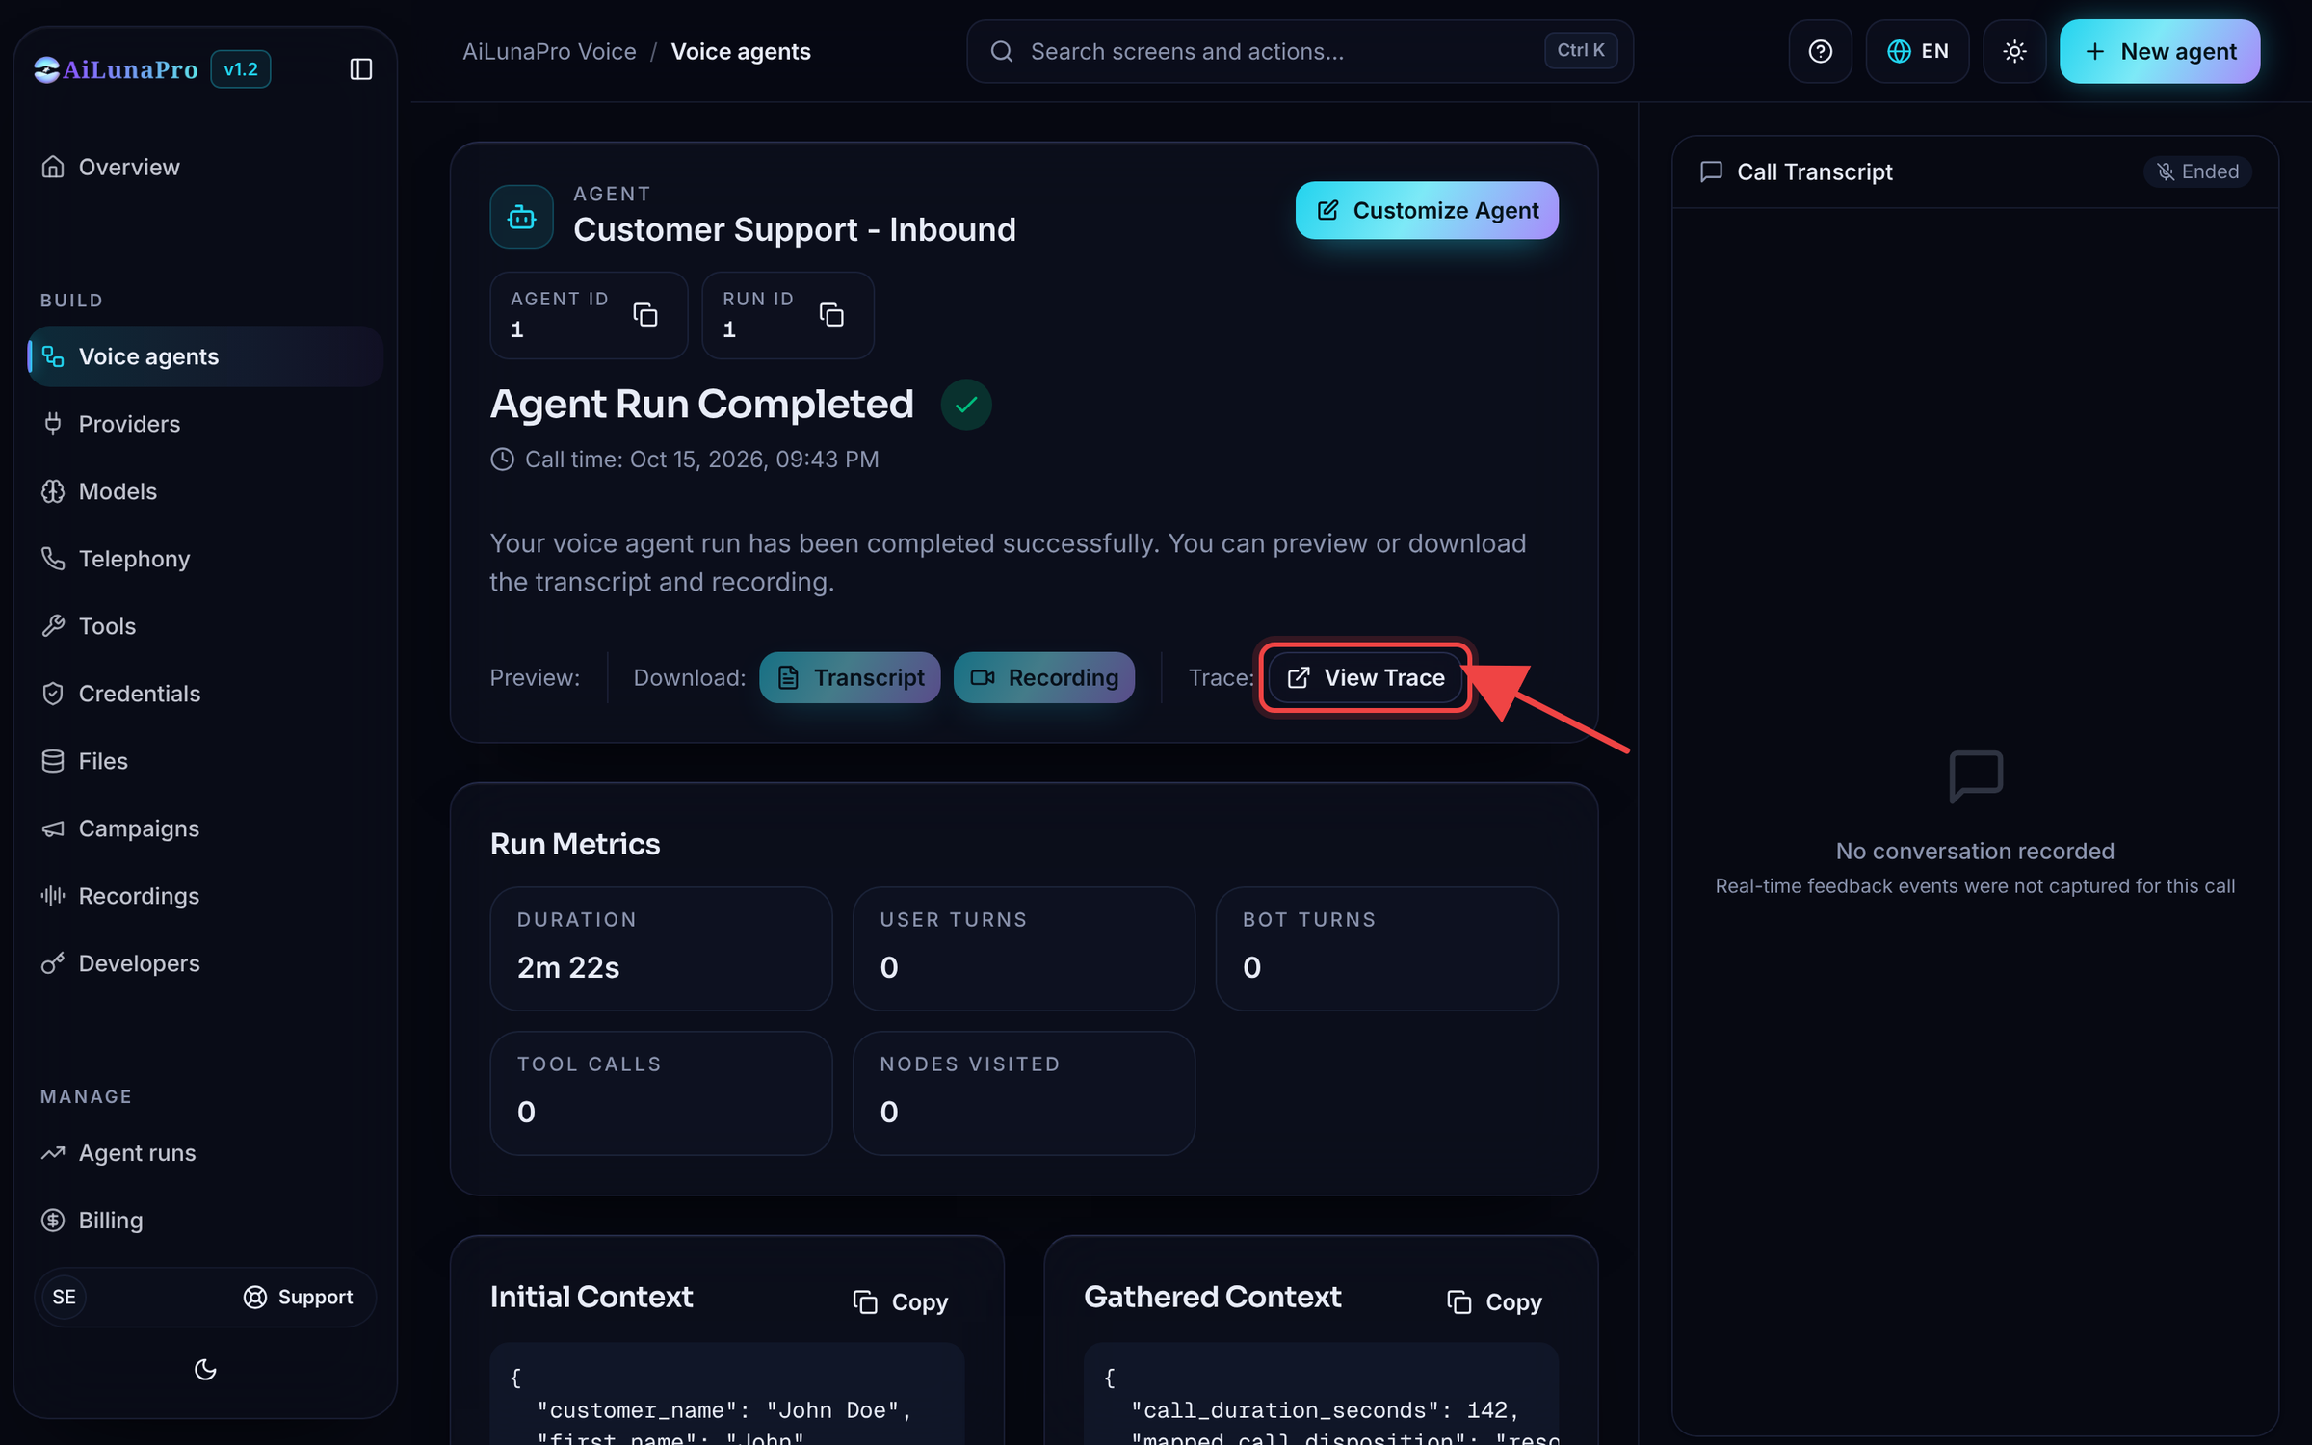2312x1445 pixels.
Task: Open Files in the sidebar
Action: click(205, 761)
